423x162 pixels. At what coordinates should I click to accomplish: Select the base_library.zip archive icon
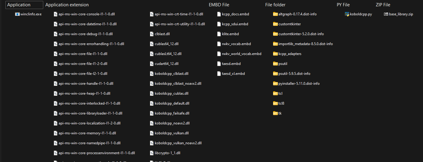point(386,14)
